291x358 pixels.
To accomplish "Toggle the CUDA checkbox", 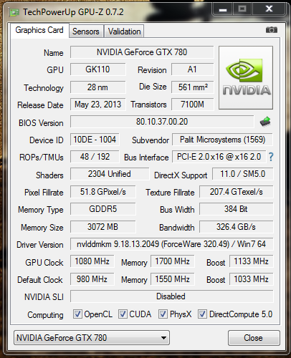I will 123,314.
